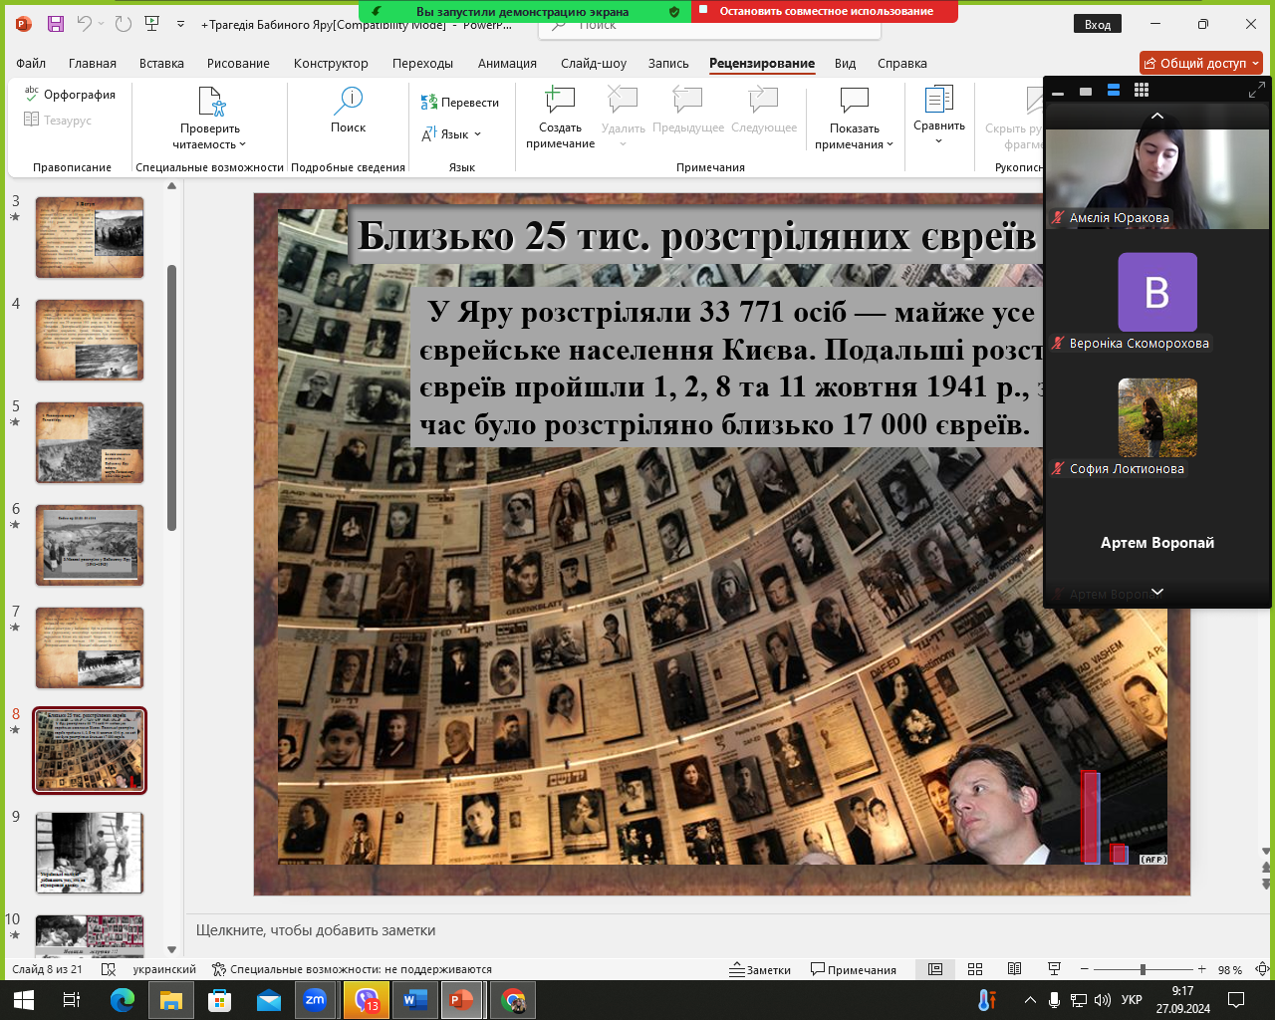Switch to the Переходы tab
Screen dimensions: 1275x1020
pyautogui.click(x=422, y=63)
